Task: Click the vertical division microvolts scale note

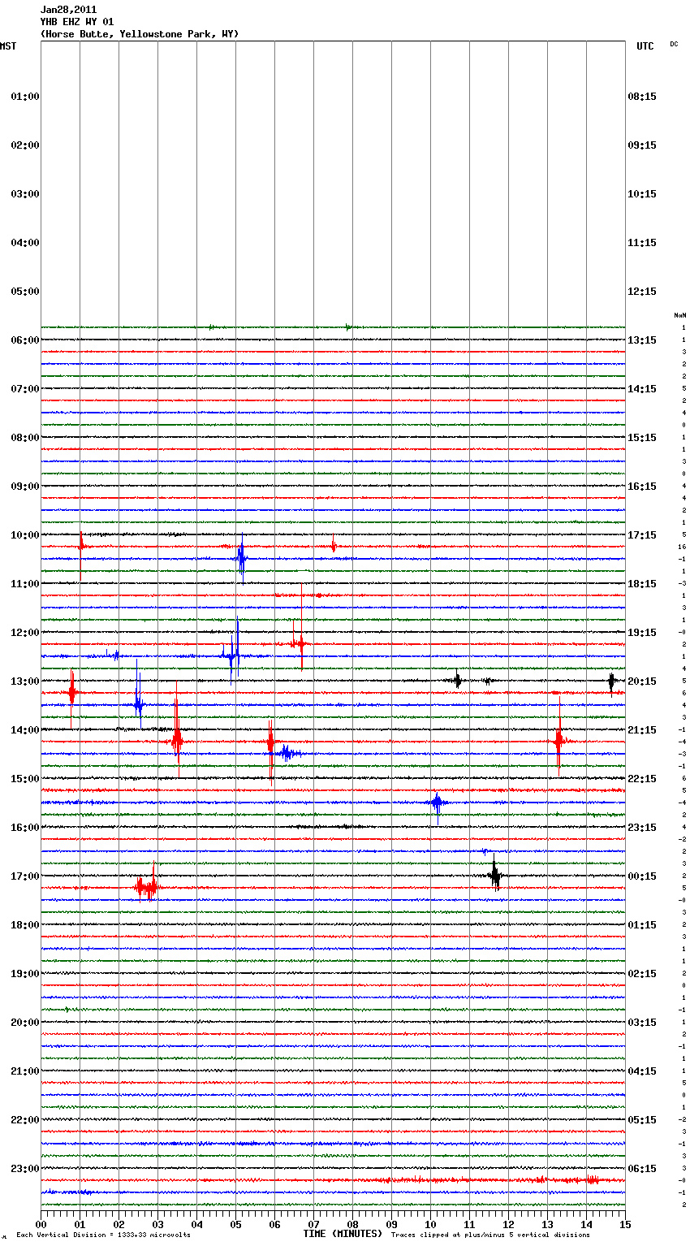Action: (103, 1235)
